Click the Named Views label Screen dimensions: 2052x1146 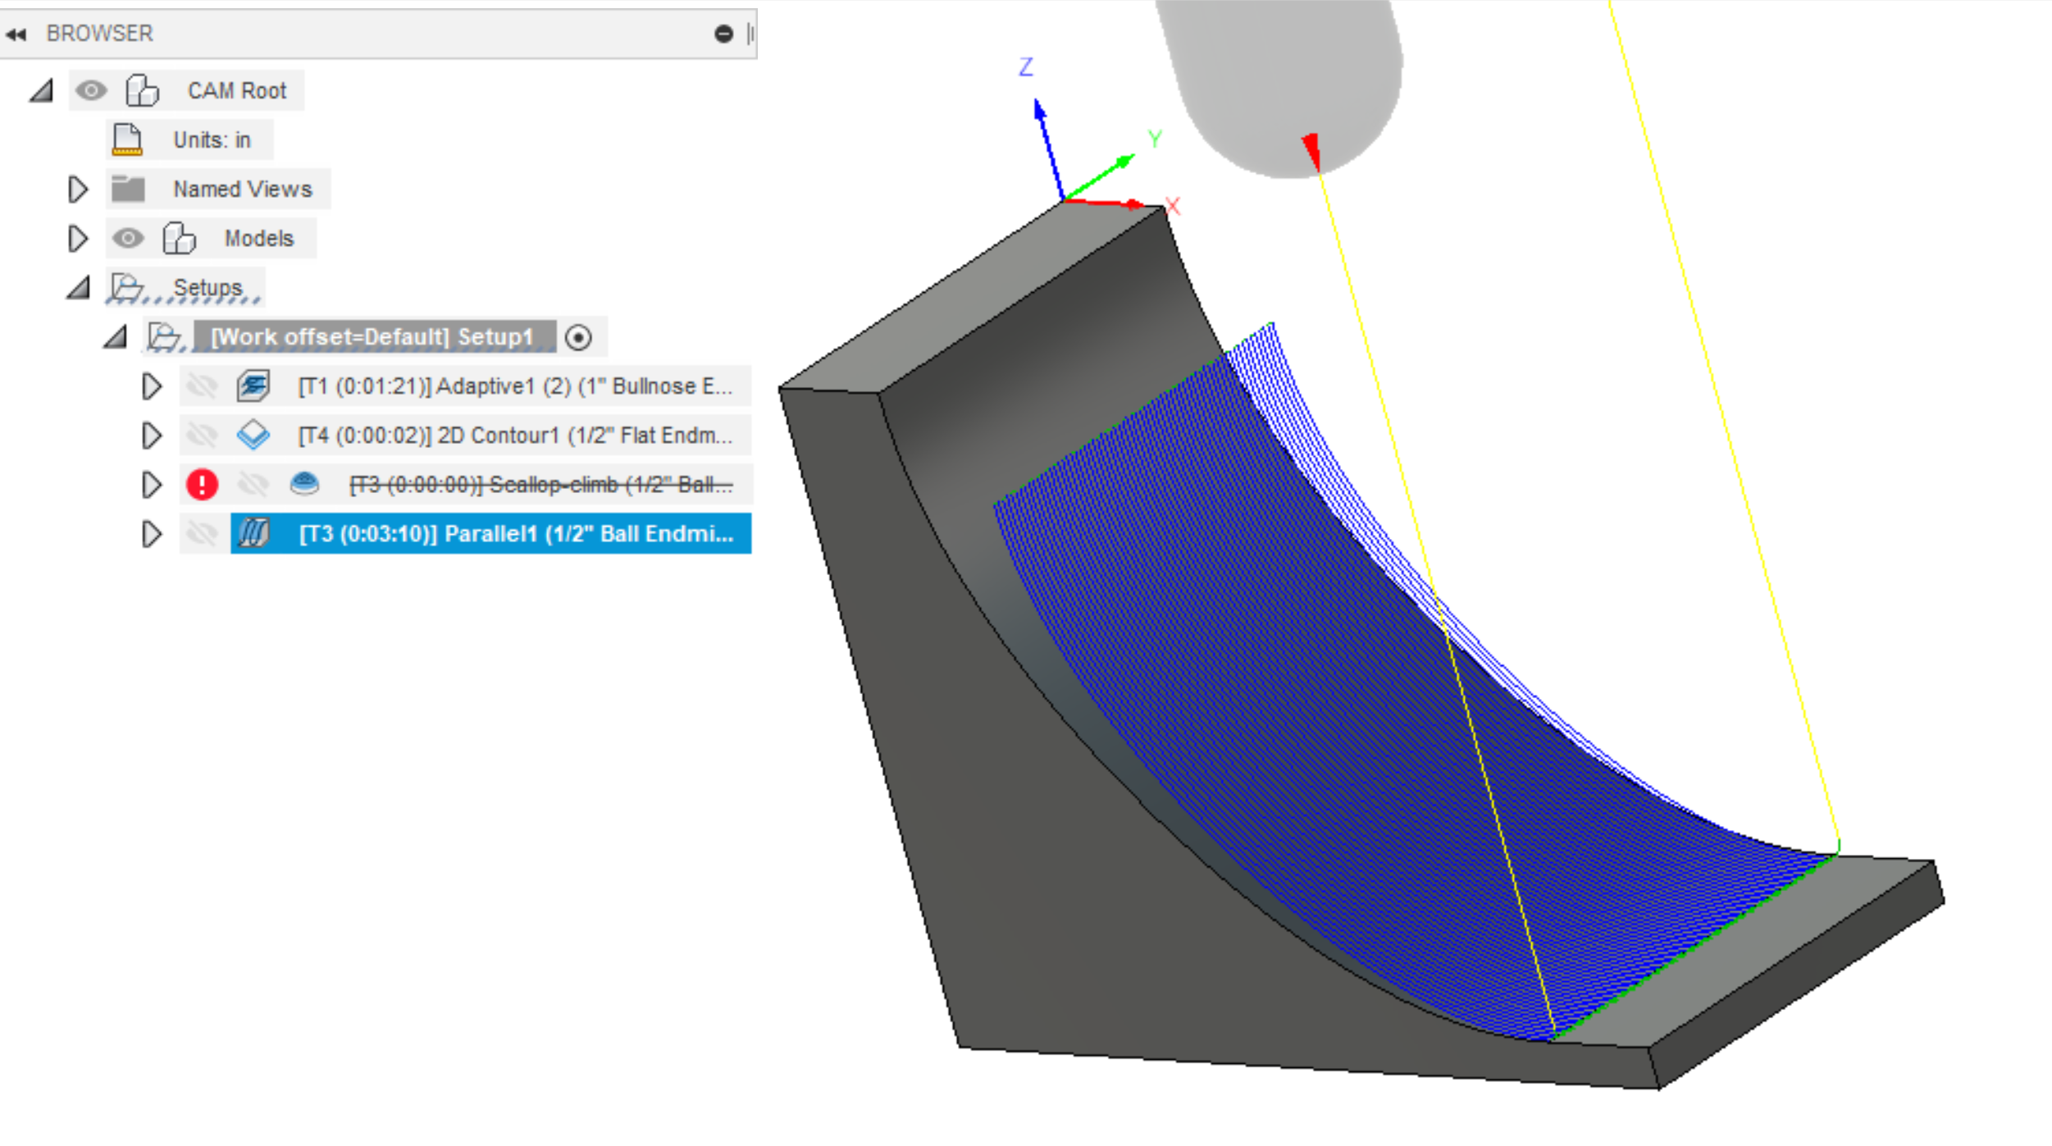click(242, 189)
